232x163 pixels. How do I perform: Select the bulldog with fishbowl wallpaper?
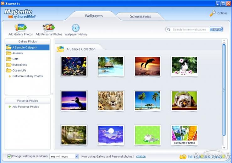pos(184,101)
